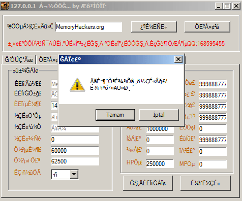Screen dimensions: 242x201
Task: Close the warning dialog with its X button
Action: (x=178, y=59)
